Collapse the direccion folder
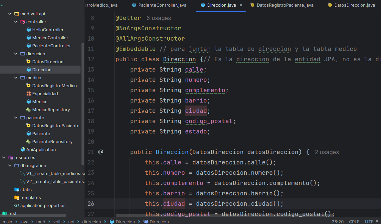This screenshot has width=381, height=224. point(16,54)
